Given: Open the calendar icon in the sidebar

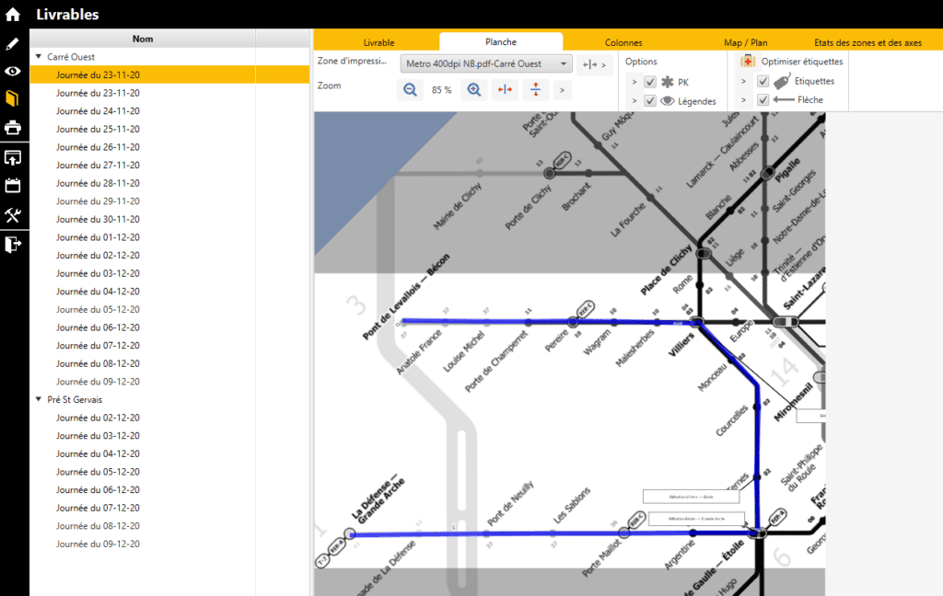Looking at the screenshot, I should click(x=13, y=186).
